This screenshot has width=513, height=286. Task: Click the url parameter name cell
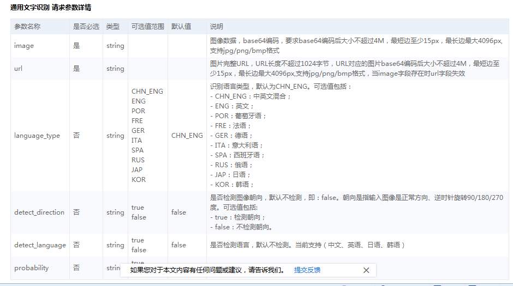point(18,69)
